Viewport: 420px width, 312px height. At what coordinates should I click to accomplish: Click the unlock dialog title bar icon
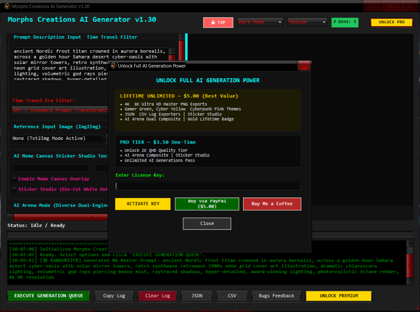[x=113, y=66]
